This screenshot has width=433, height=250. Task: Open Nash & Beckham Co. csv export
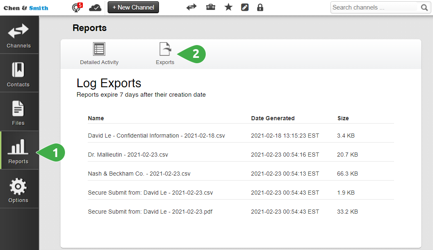coord(139,174)
